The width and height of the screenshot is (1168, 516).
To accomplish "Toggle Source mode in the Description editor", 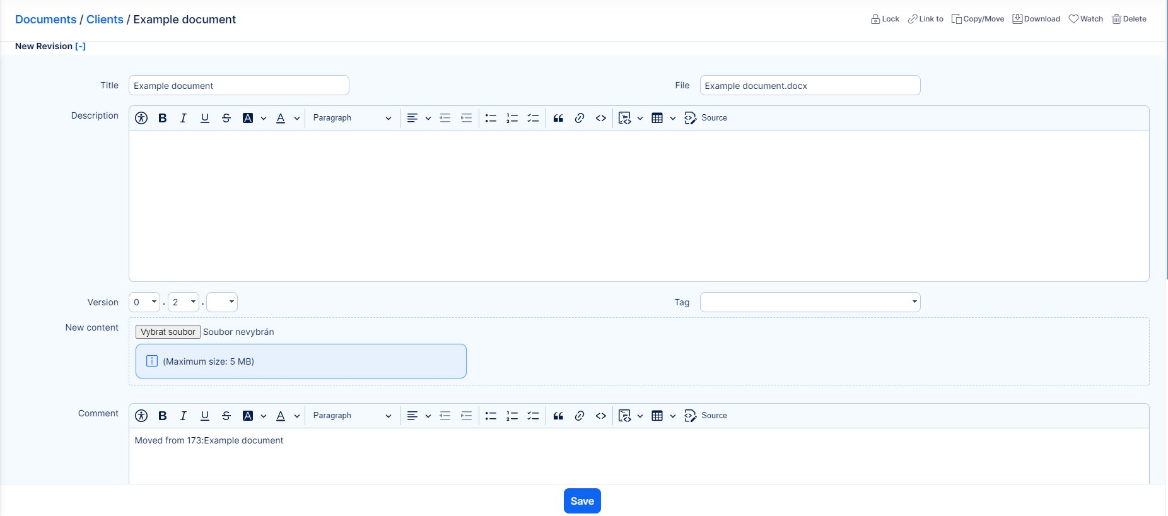I will [x=706, y=118].
